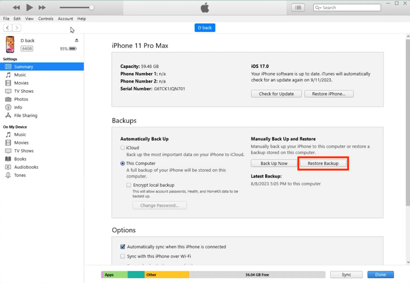The height and width of the screenshot is (283, 410).
Task: Click the Sync button
Action: pos(346,275)
